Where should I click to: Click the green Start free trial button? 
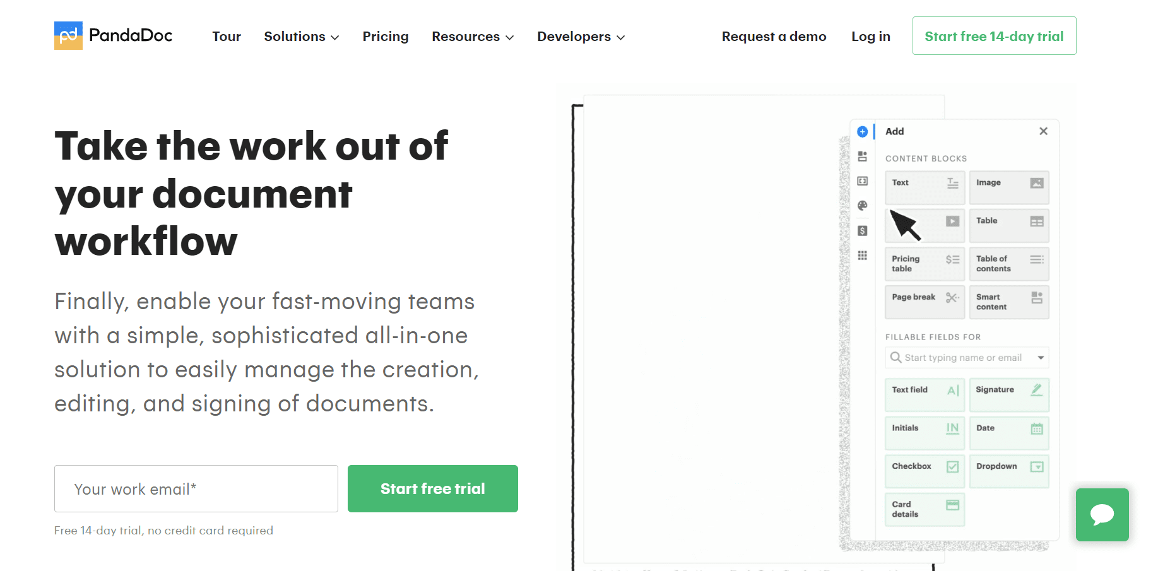tap(433, 489)
